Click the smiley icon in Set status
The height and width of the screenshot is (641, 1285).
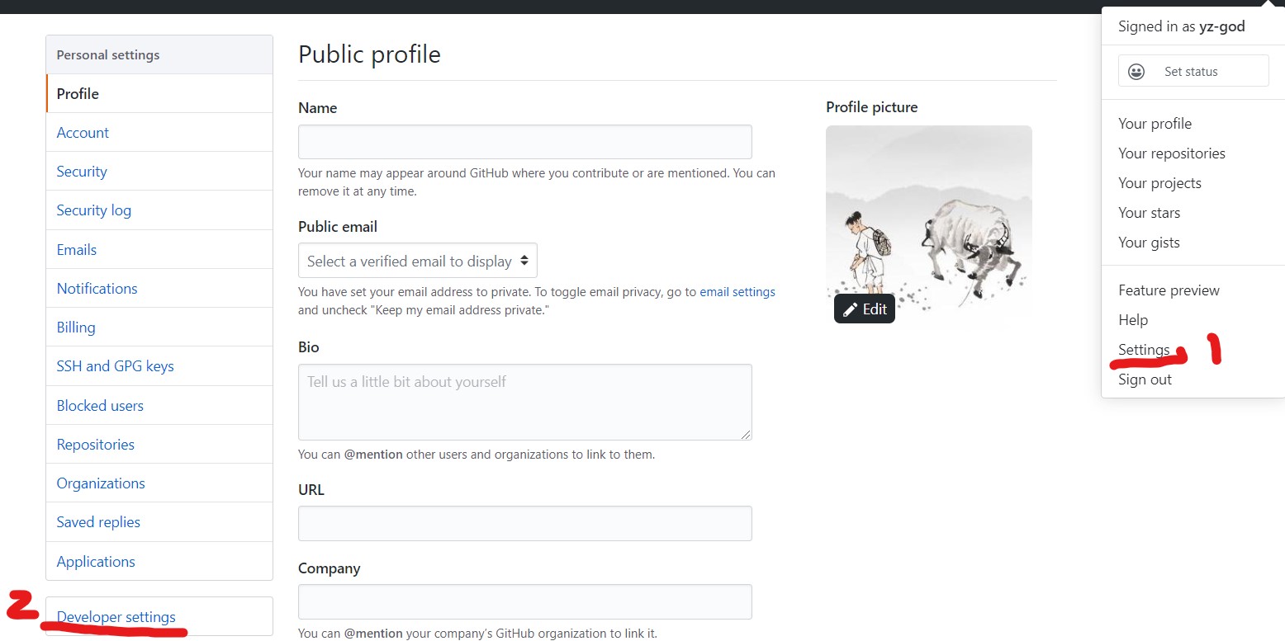point(1136,72)
